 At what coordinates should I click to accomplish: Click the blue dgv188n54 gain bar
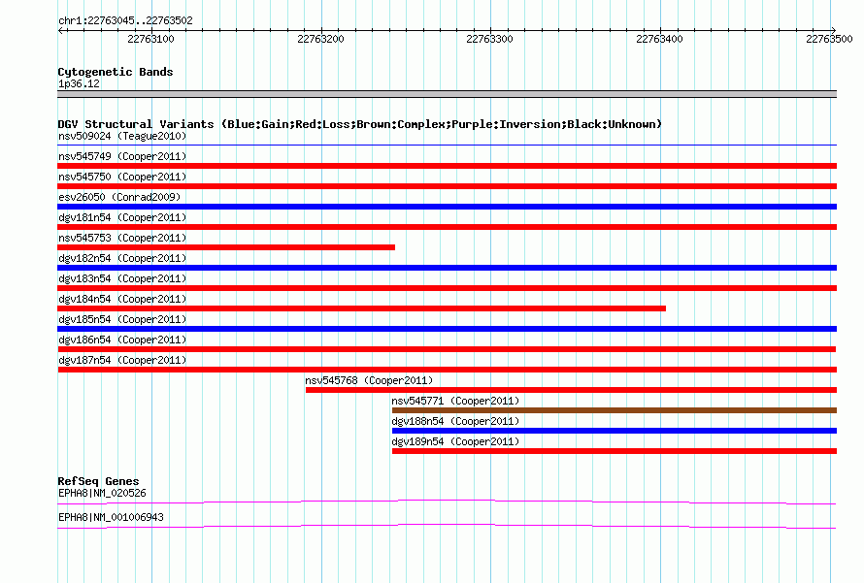click(x=615, y=431)
